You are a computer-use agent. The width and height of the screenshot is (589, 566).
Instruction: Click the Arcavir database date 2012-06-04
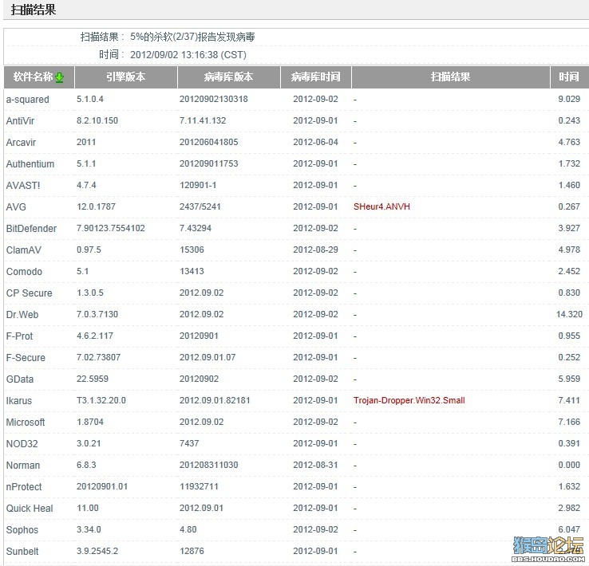tap(315, 142)
